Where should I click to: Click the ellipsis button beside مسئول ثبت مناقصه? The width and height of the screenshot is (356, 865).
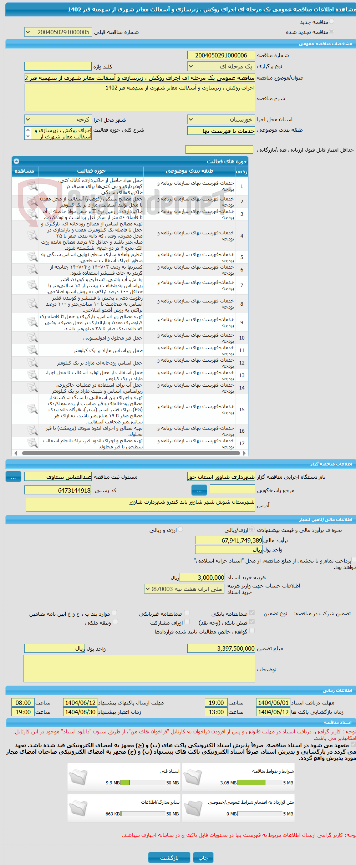[13, 477]
